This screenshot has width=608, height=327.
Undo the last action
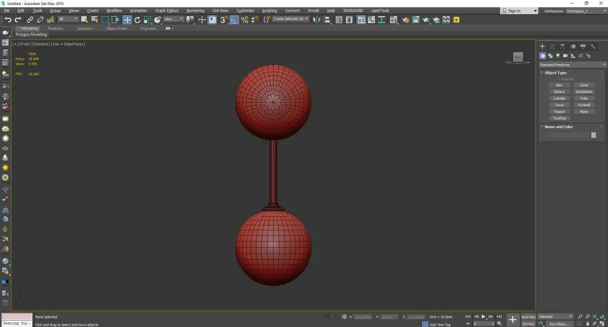tap(8, 20)
